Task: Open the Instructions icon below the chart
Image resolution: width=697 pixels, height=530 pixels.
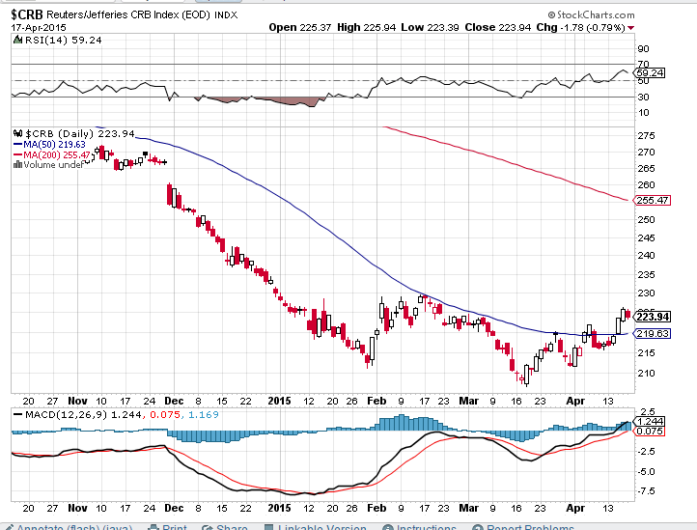Action: point(387,527)
